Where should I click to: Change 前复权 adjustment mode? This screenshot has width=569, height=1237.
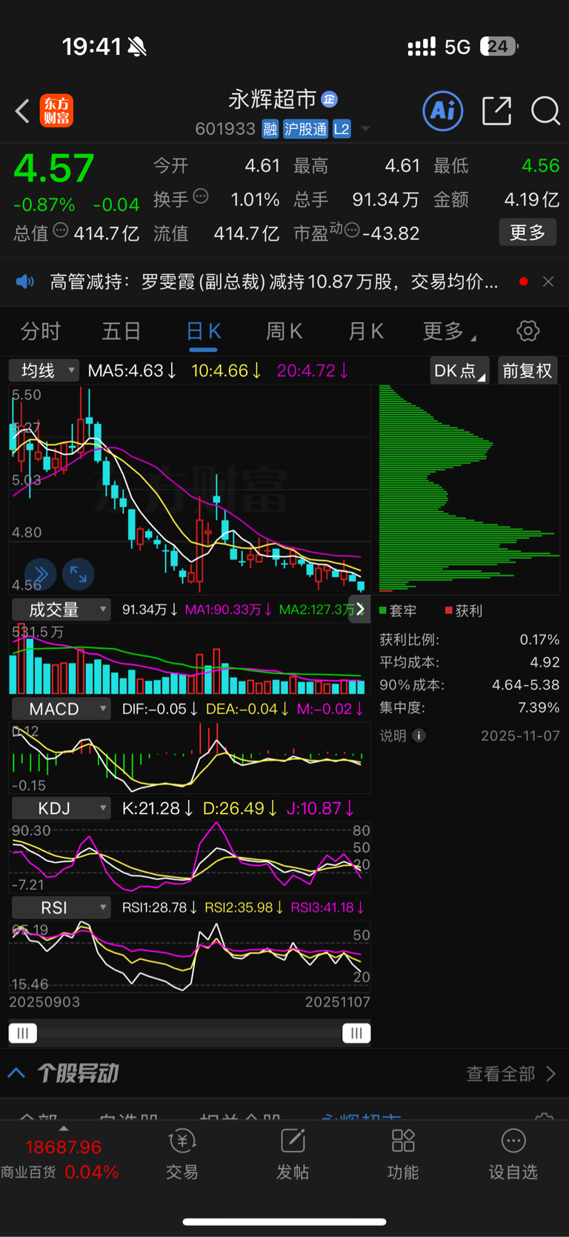528,370
